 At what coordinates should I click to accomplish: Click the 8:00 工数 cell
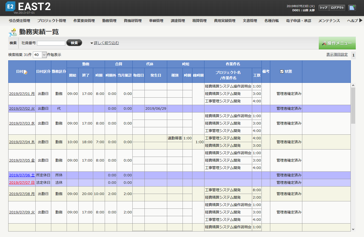click(x=257, y=190)
